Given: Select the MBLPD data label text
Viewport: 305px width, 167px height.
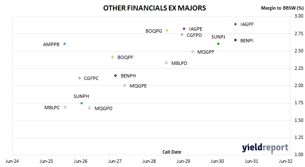Looking at the screenshot, I should tap(179, 63).
